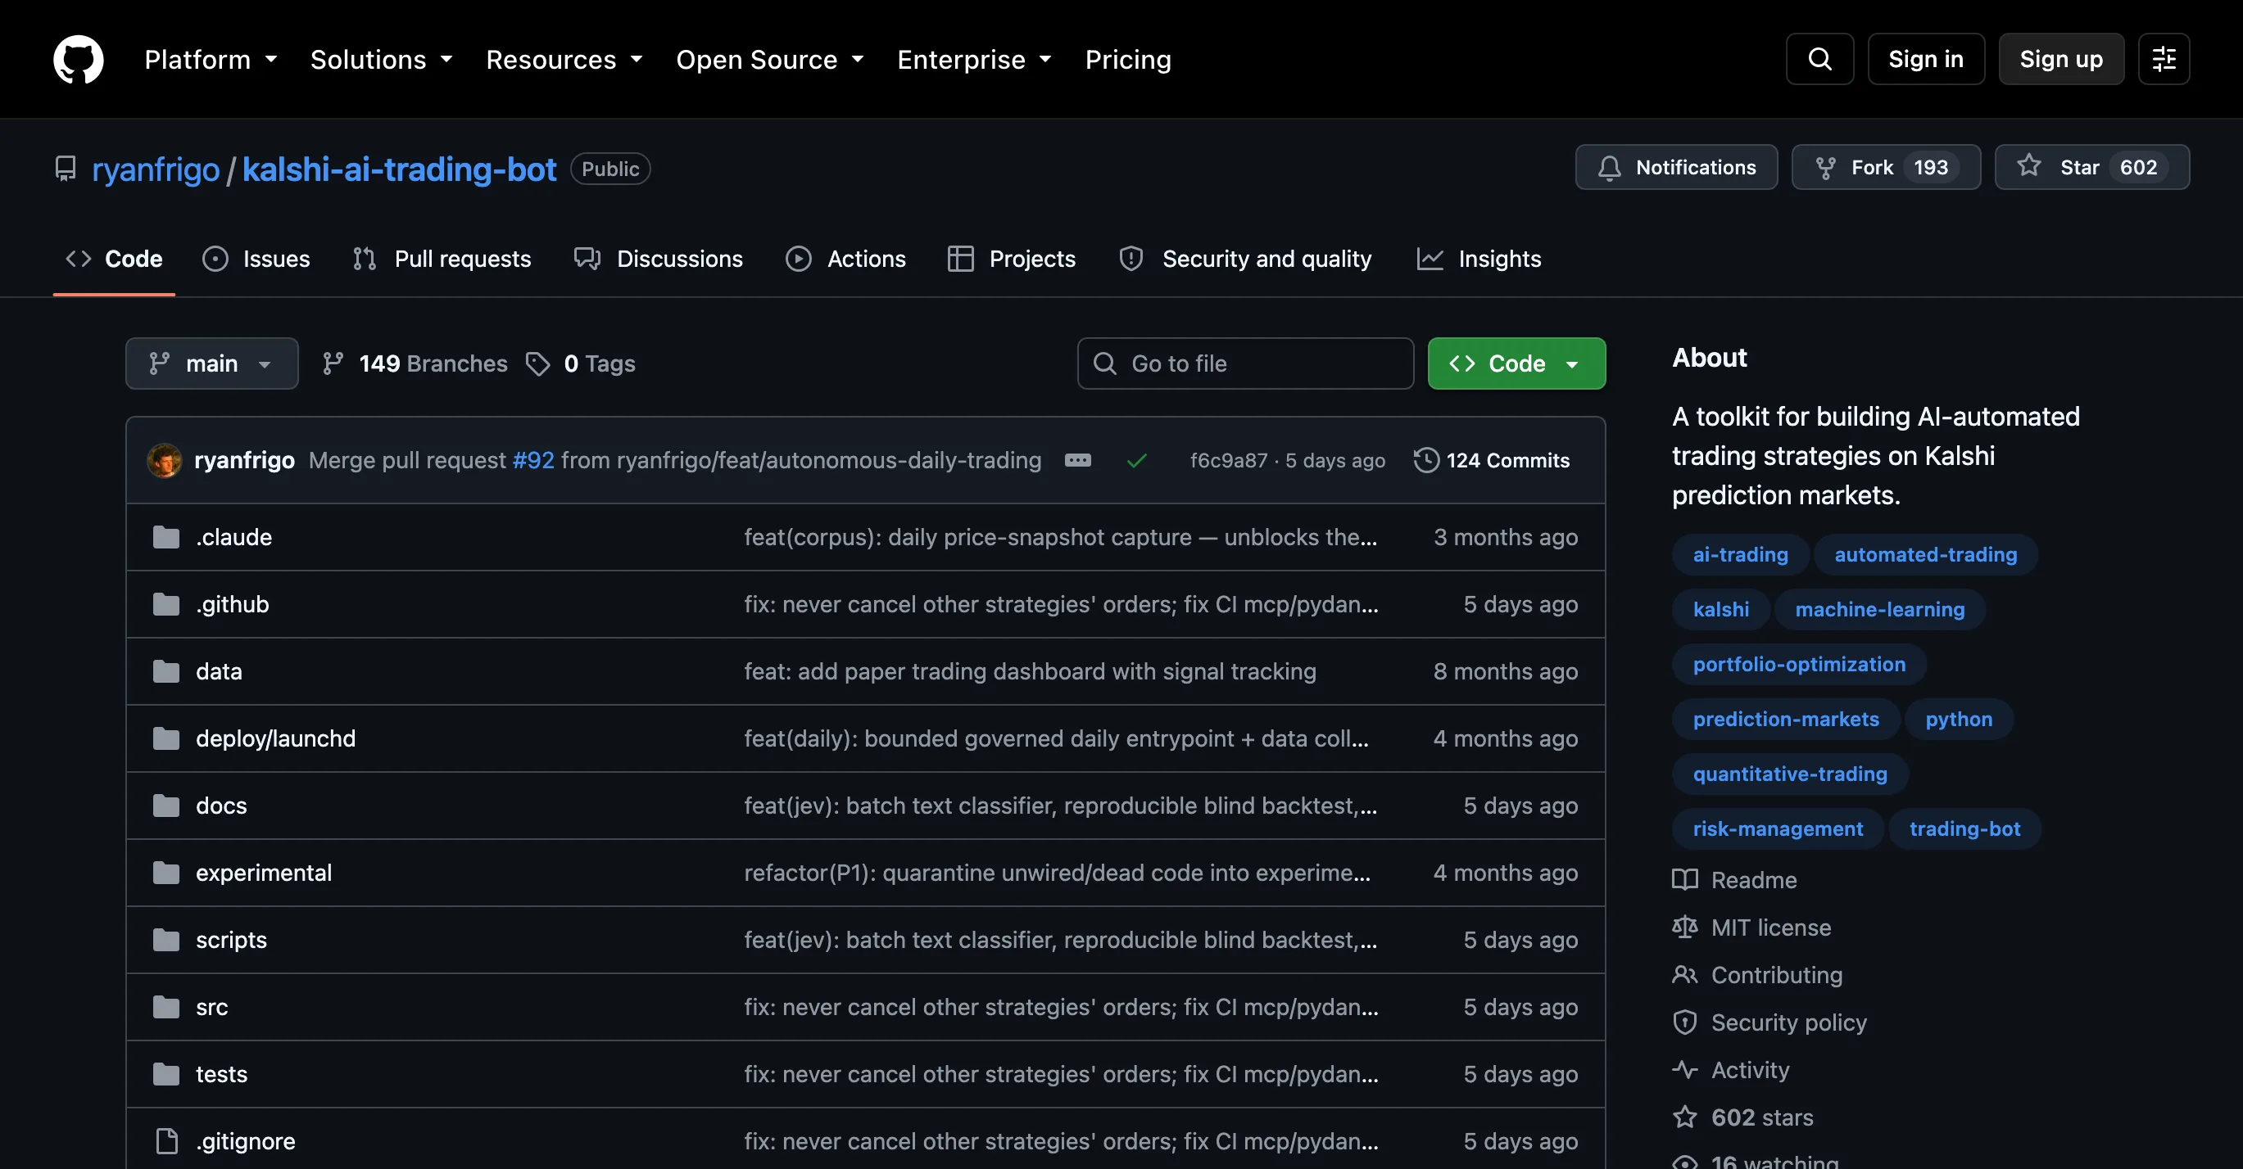This screenshot has height=1169, width=2243.
Task: Click the 602 stars star icon
Action: tap(1685, 1117)
